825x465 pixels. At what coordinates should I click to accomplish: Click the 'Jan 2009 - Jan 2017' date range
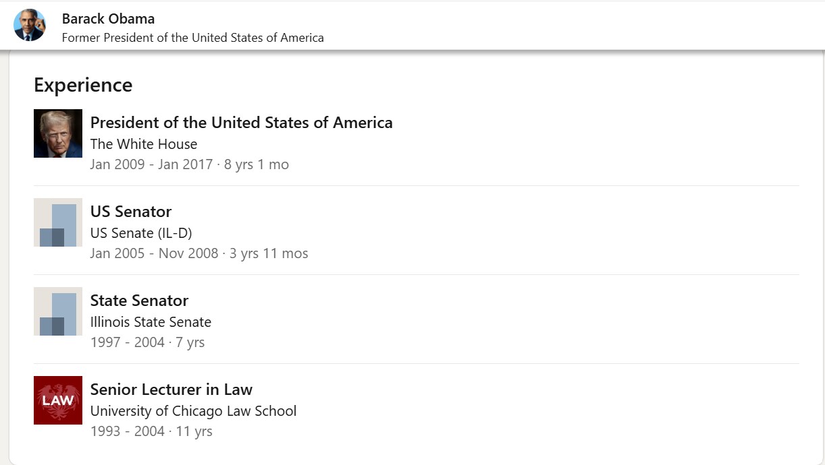point(151,164)
